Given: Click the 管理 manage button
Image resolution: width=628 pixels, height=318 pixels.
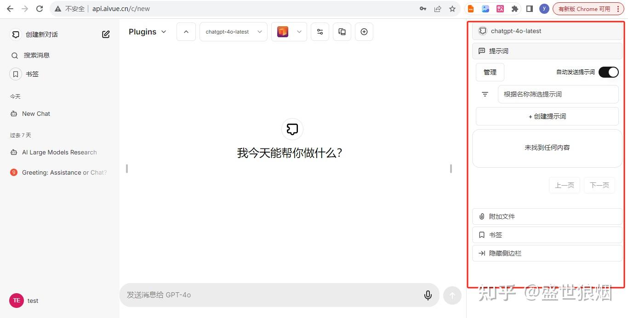Looking at the screenshot, I should [490, 72].
